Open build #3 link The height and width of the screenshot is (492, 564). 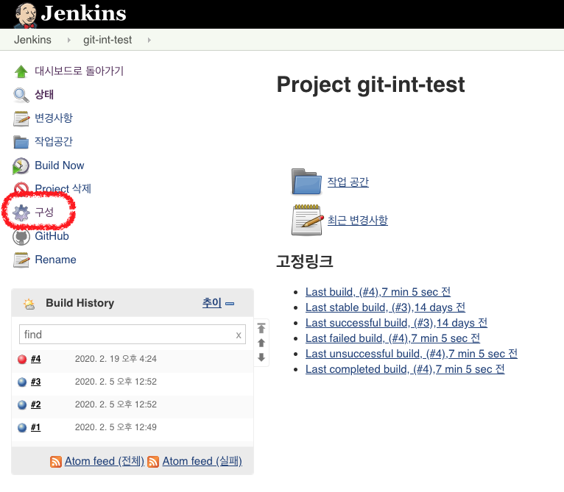(x=35, y=382)
